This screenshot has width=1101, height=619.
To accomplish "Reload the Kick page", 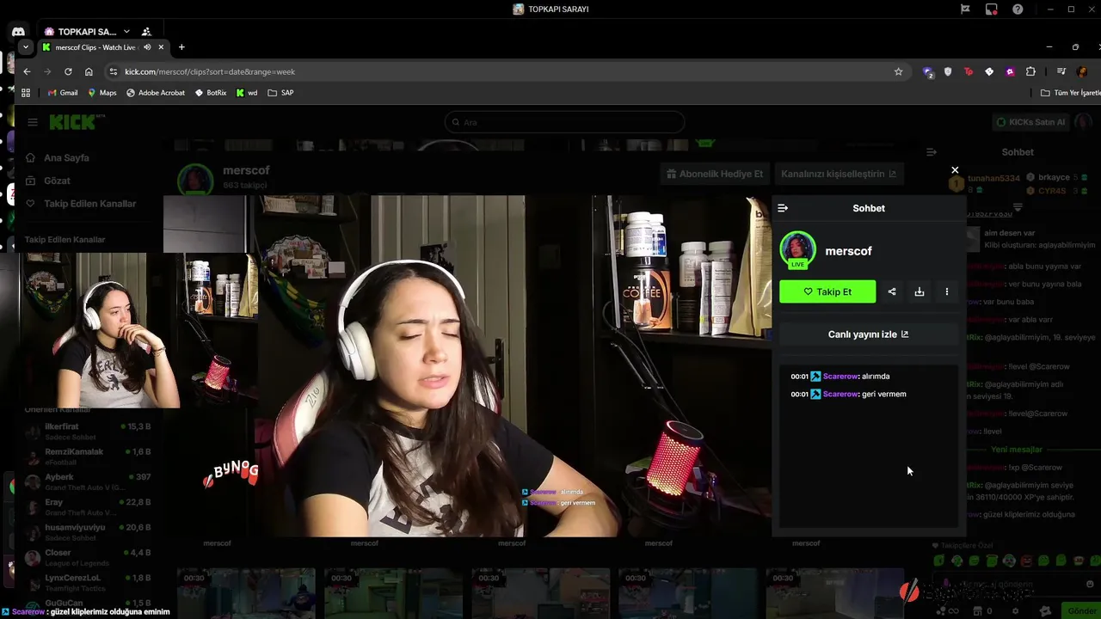I will pyautogui.click(x=67, y=71).
